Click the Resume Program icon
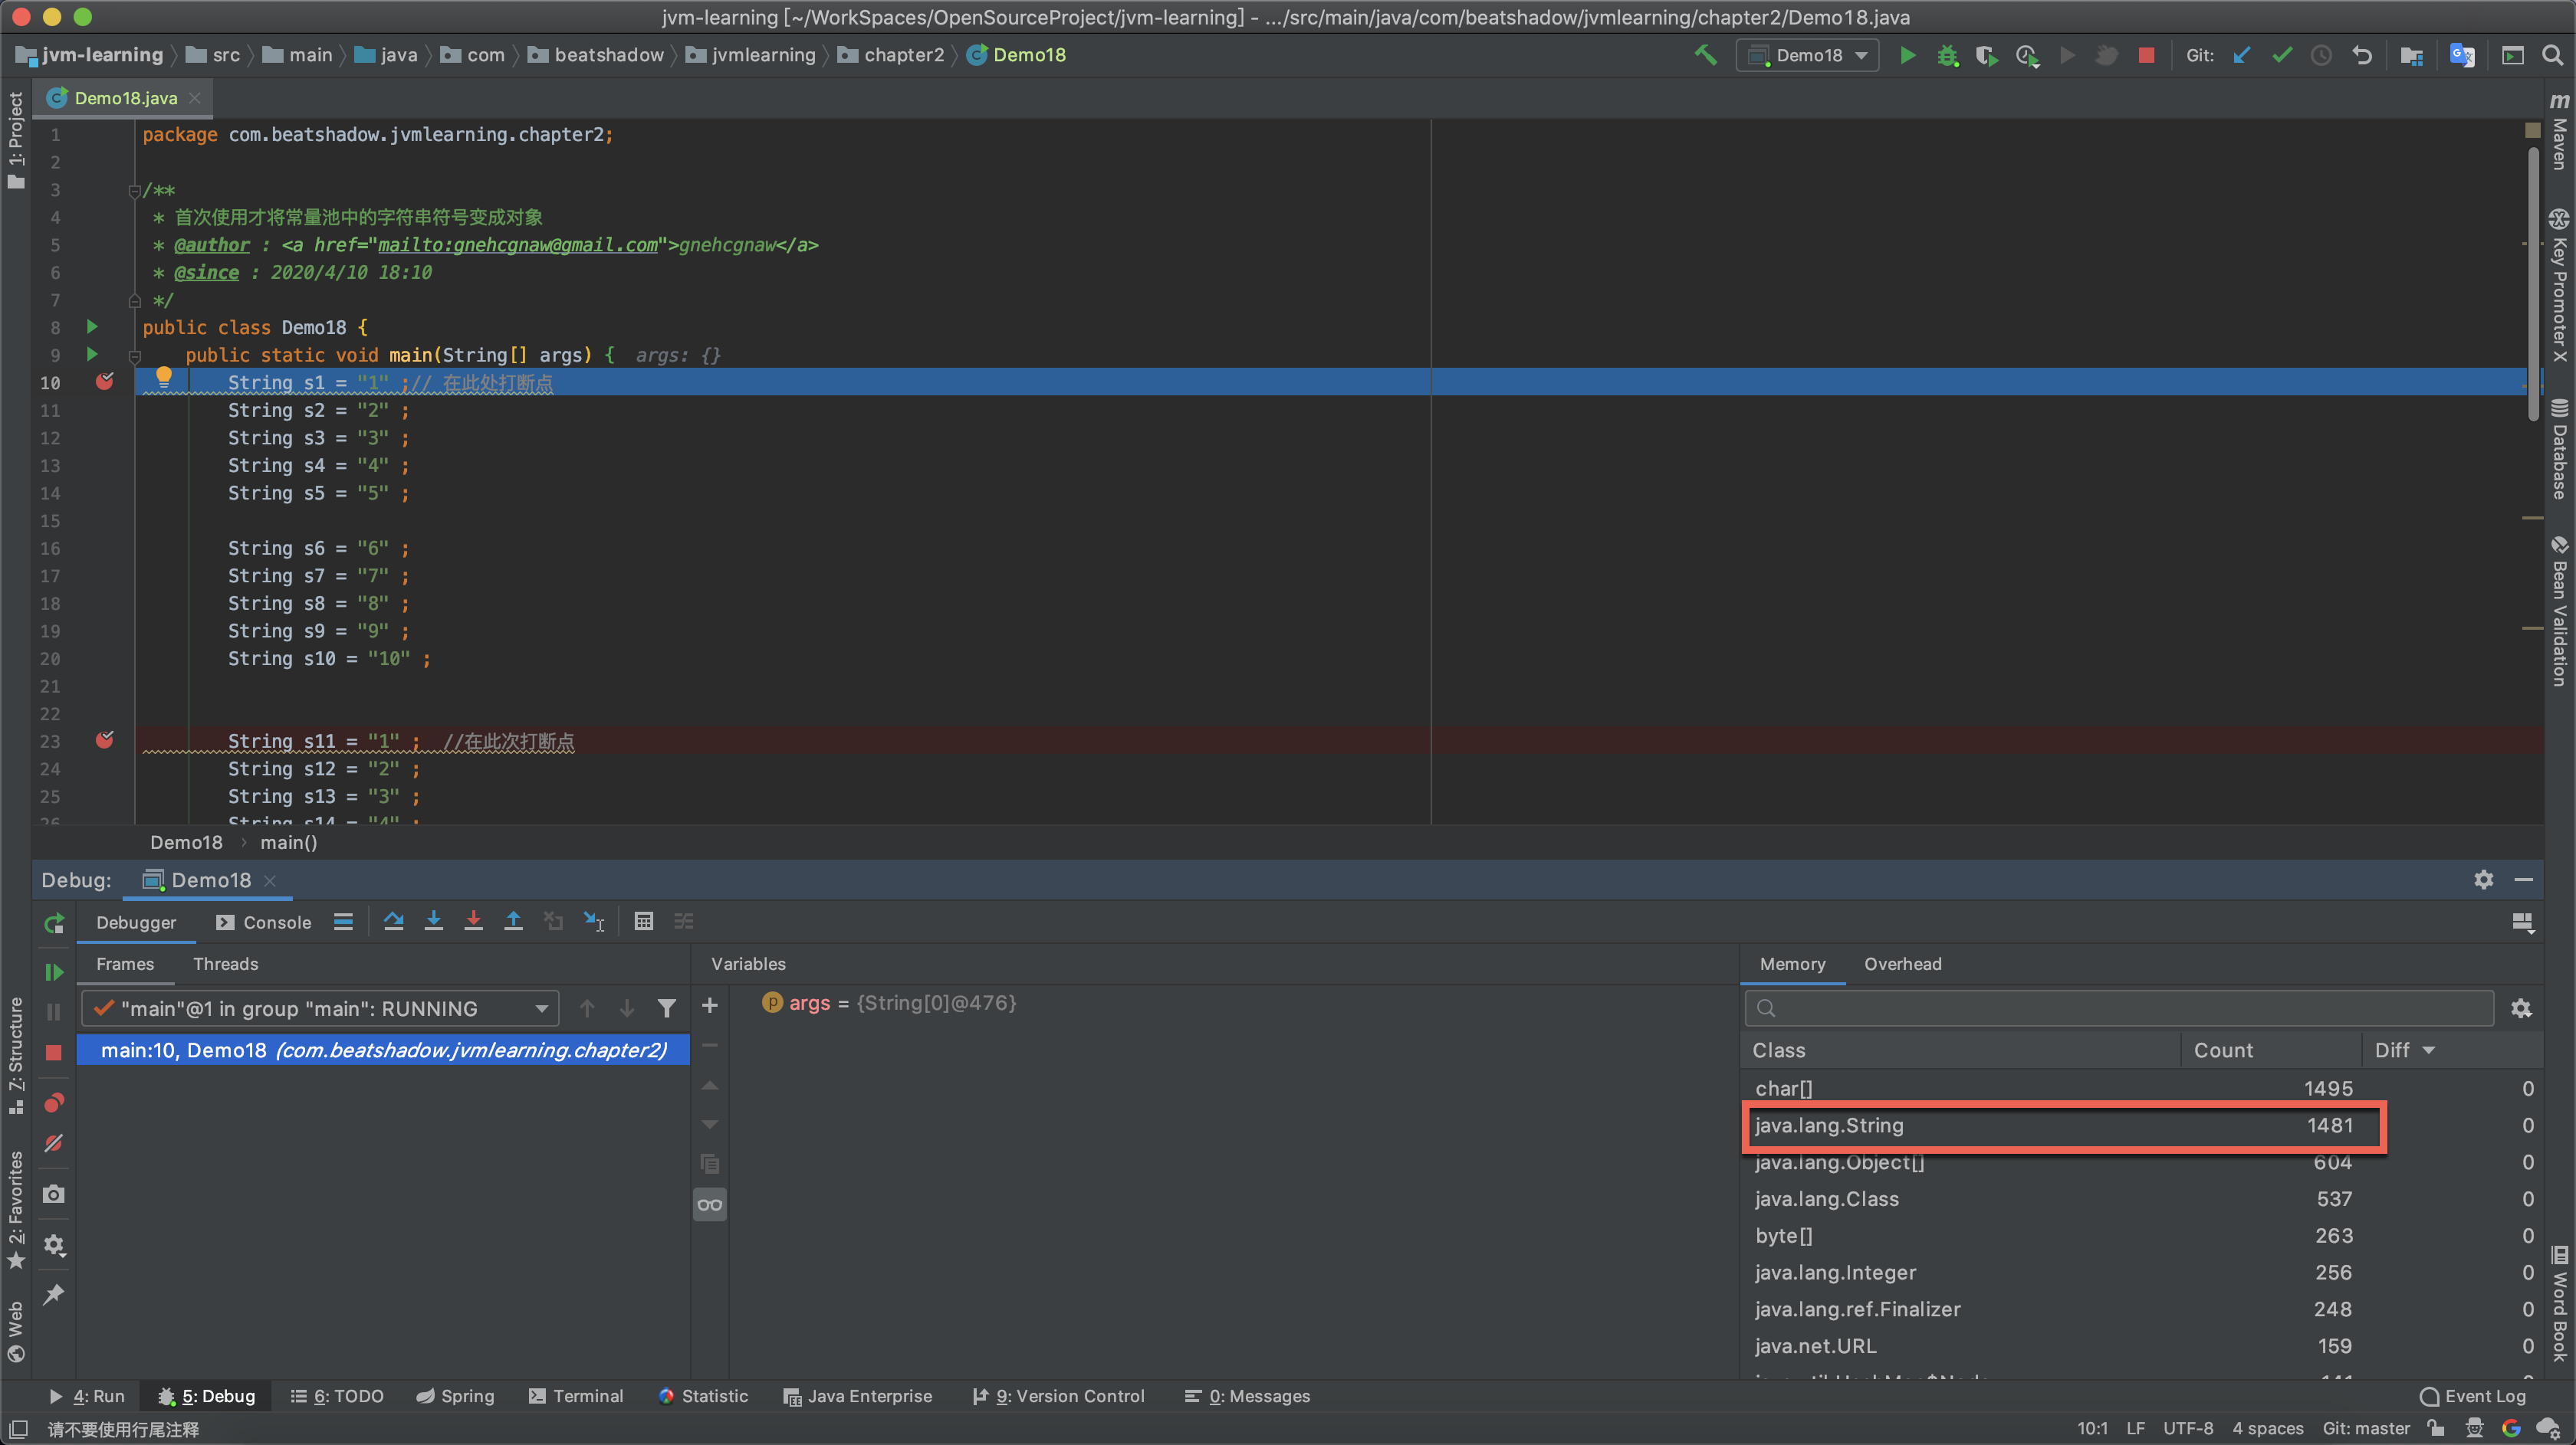 (x=54, y=972)
